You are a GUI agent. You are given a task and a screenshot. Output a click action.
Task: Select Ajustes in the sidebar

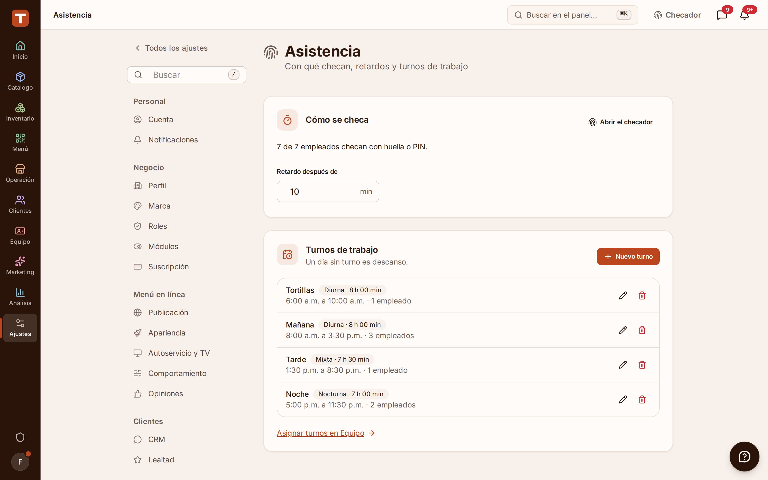[x=20, y=328]
